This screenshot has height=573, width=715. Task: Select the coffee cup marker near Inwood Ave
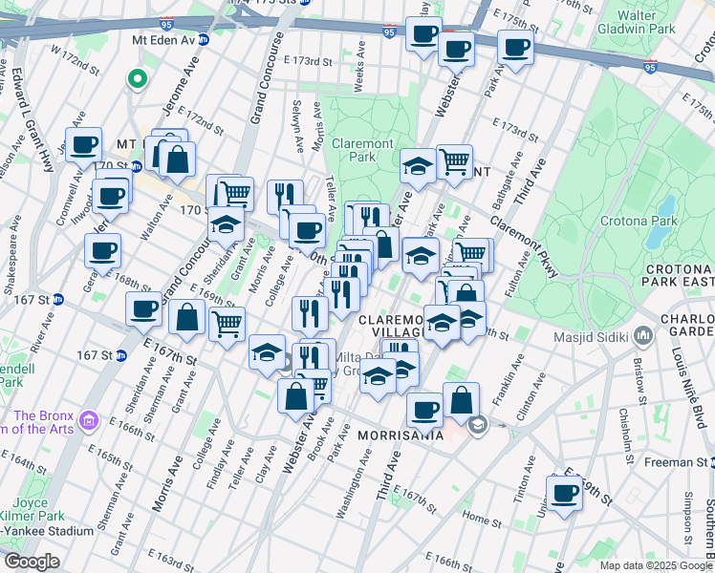click(110, 198)
